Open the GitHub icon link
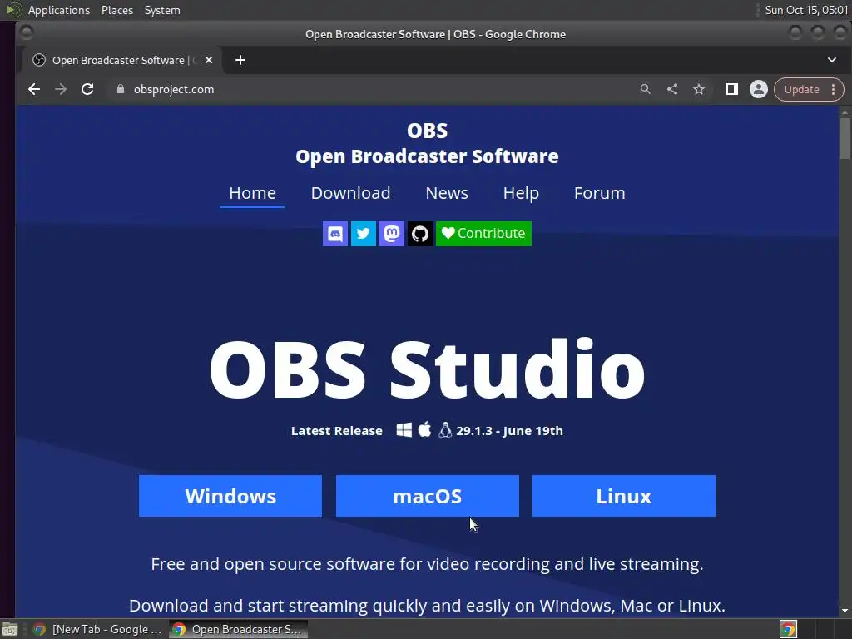The image size is (852, 639). click(420, 234)
